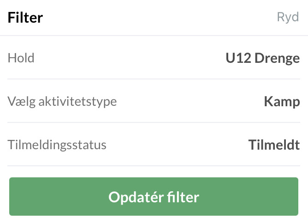Click the Vælg aktivitetstype label
308x224 pixels.
[x=62, y=101]
